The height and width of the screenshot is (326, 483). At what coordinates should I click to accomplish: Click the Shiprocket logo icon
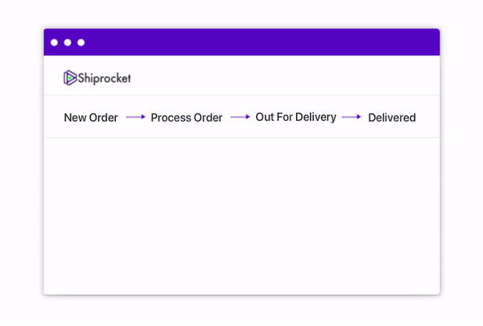70,77
